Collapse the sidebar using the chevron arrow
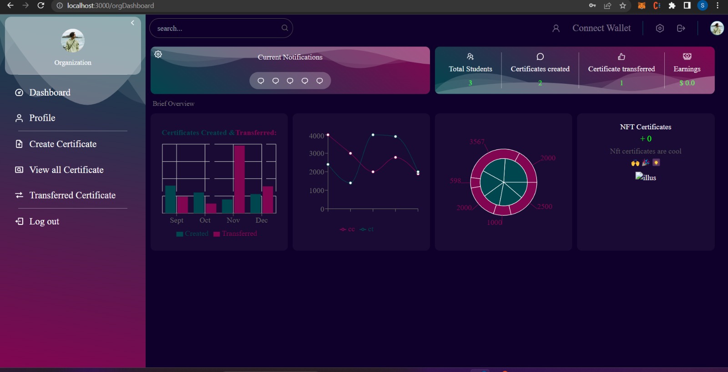 point(132,23)
